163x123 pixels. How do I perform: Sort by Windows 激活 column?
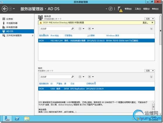tap(112, 36)
